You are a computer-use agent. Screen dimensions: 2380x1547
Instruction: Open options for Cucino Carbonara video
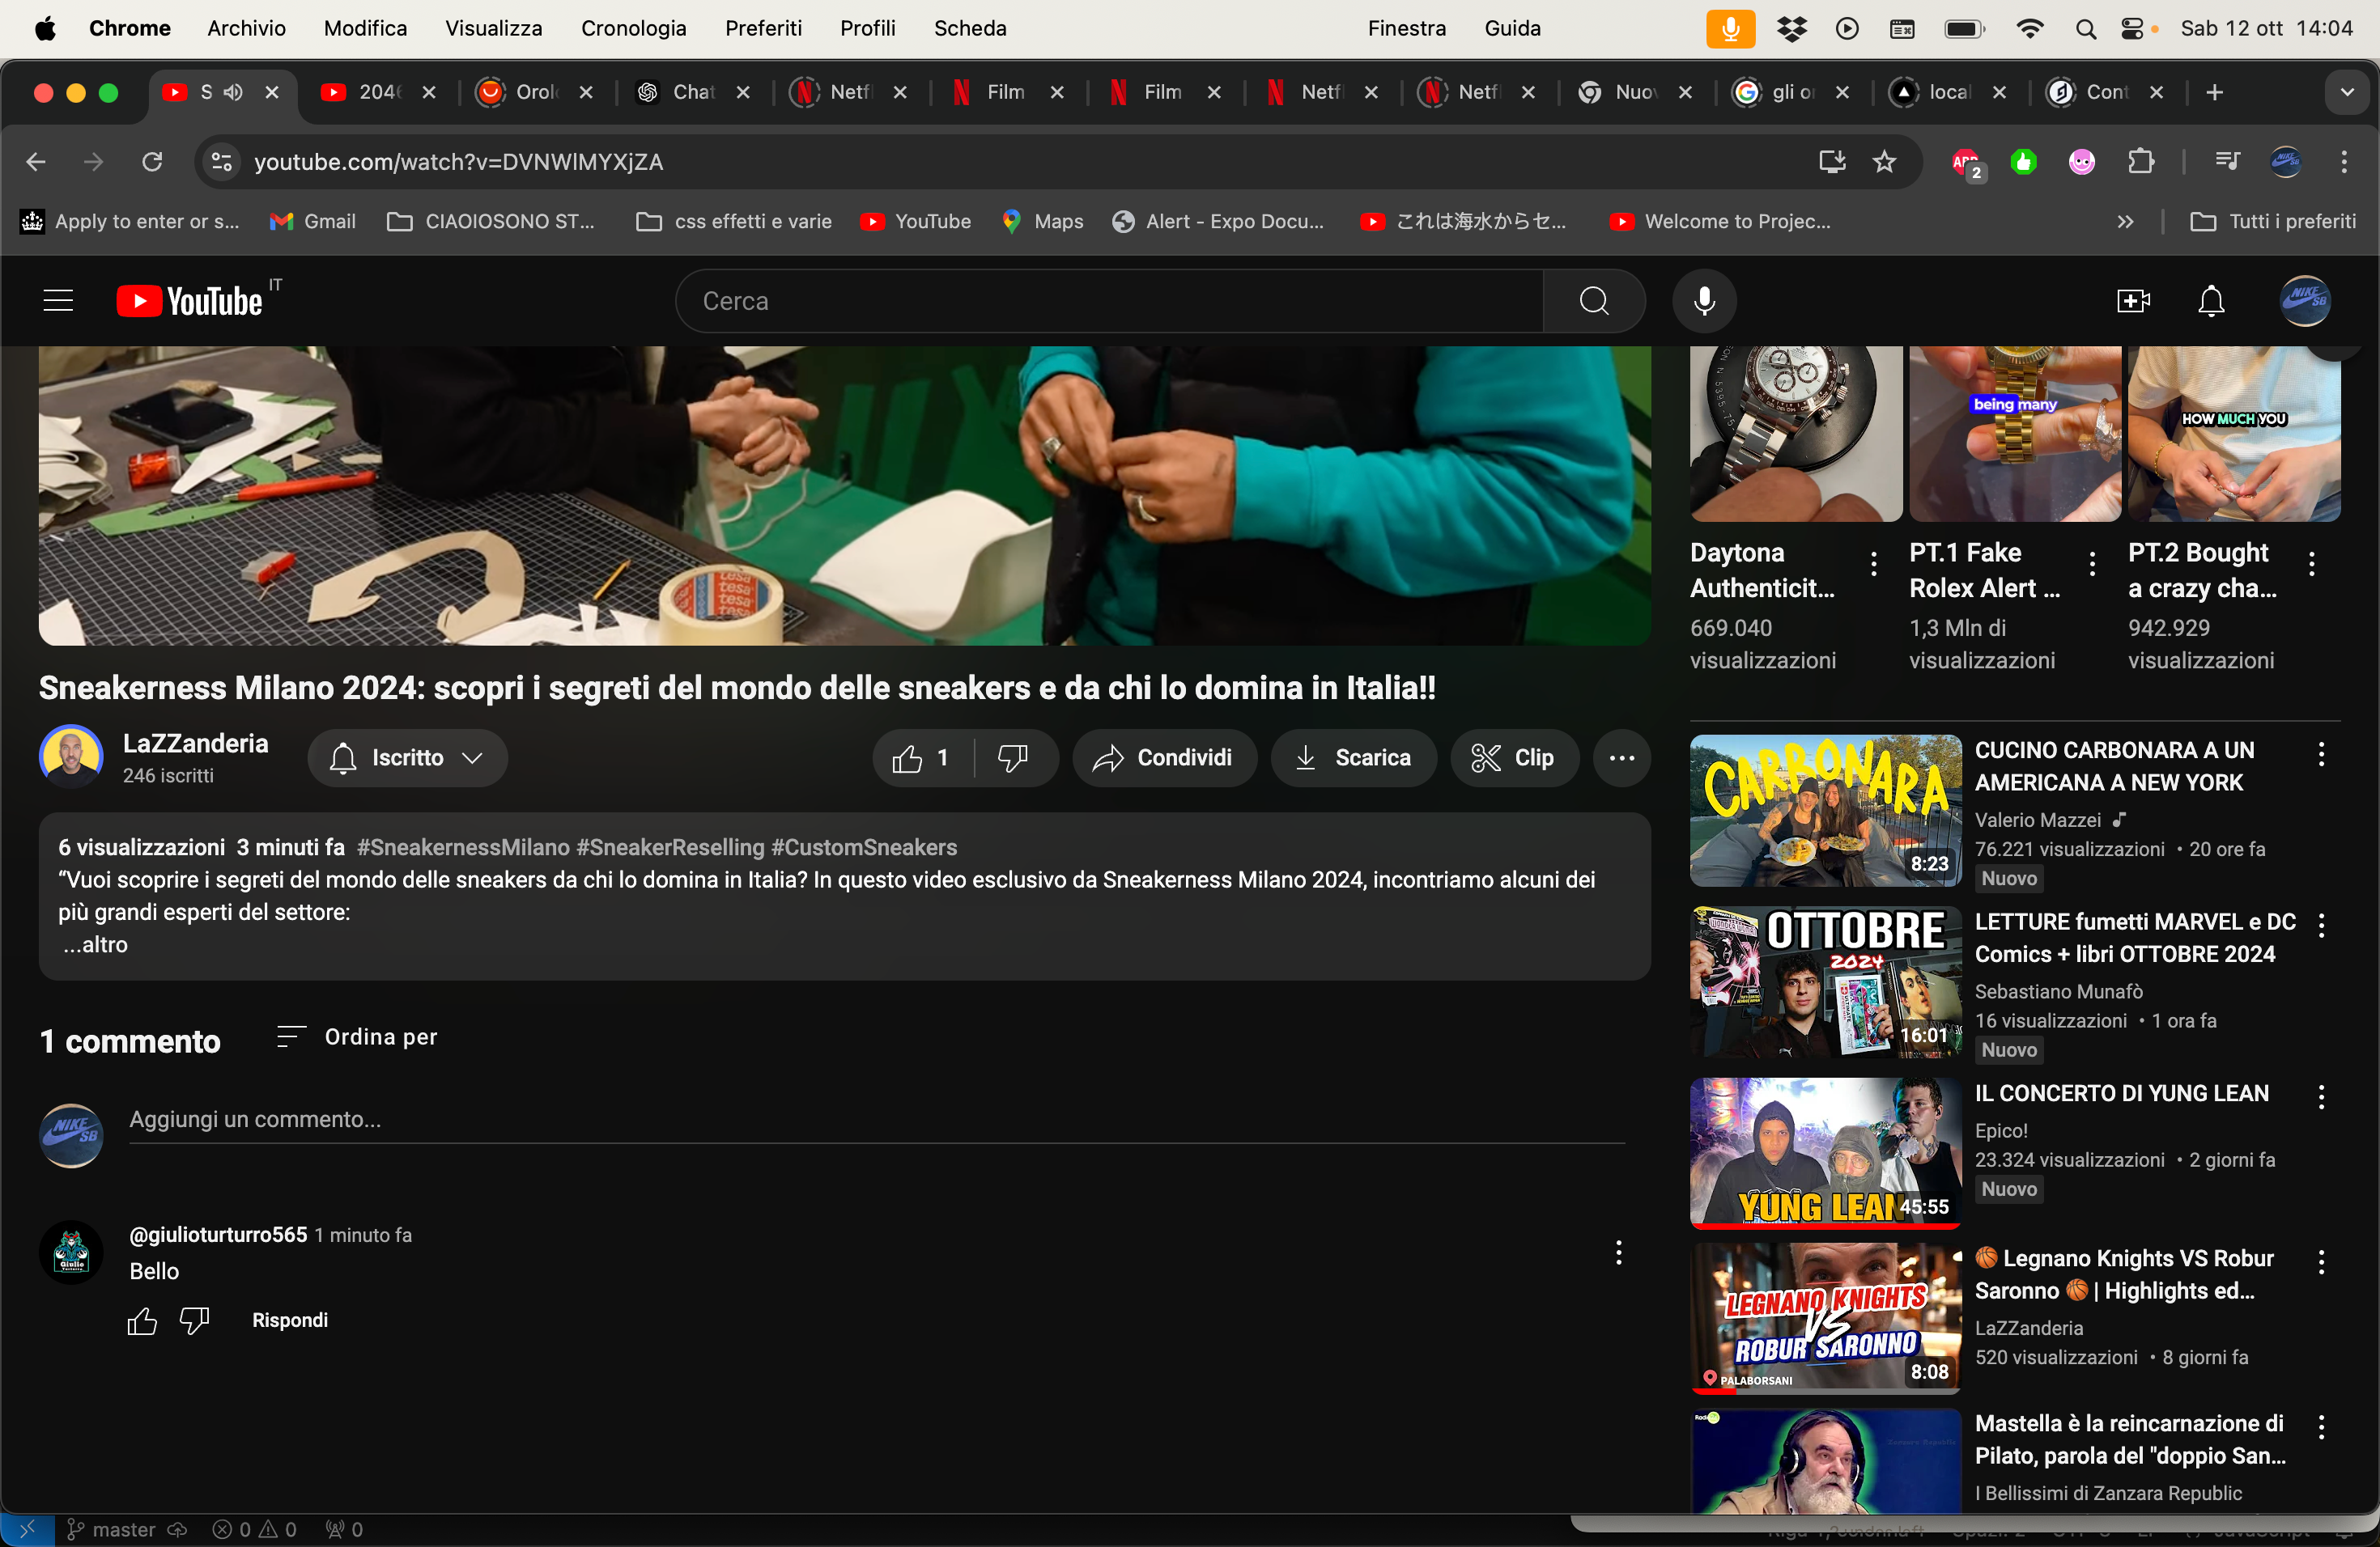tap(2321, 755)
